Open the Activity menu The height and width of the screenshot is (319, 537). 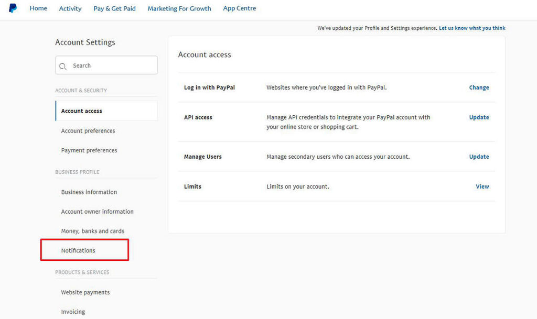coord(70,8)
